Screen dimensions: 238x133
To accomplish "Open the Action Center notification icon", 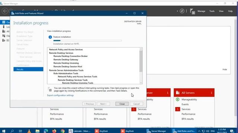I will click(x=232, y=131).
